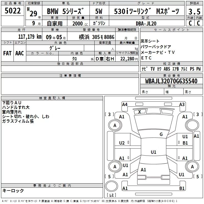Click the A4 damage mark on front bumper

[125, 104]
